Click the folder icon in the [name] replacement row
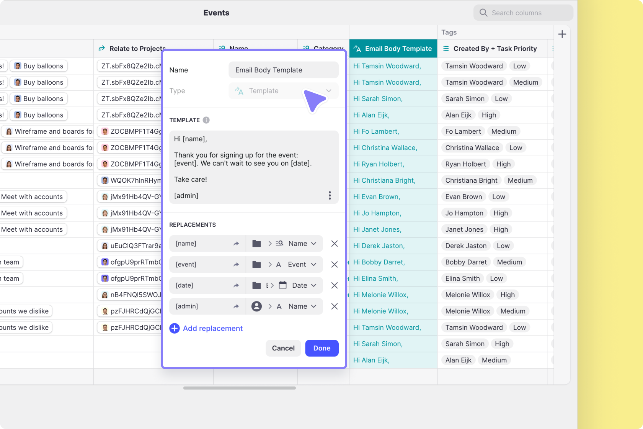The height and width of the screenshot is (429, 643). [256, 244]
